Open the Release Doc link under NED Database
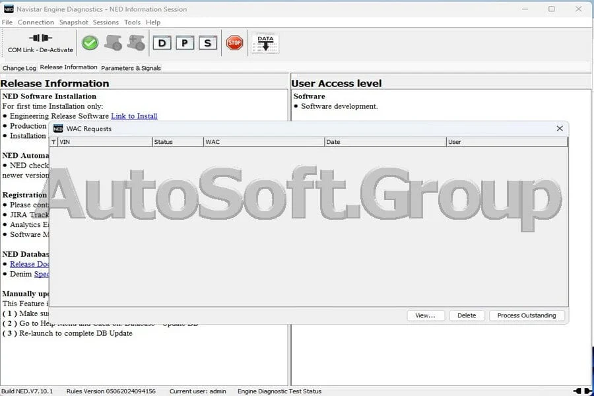This screenshot has width=594, height=396. (x=30, y=264)
